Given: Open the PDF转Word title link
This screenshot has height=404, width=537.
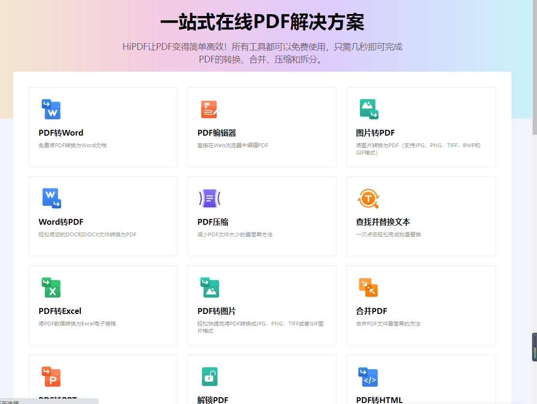Looking at the screenshot, I should (x=61, y=133).
